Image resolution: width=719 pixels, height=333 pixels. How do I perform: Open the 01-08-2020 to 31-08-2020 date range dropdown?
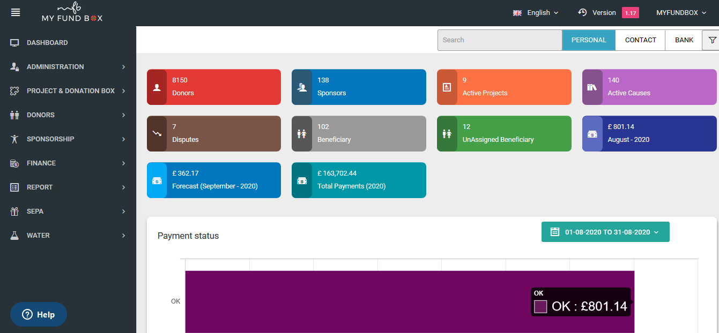tap(605, 232)
